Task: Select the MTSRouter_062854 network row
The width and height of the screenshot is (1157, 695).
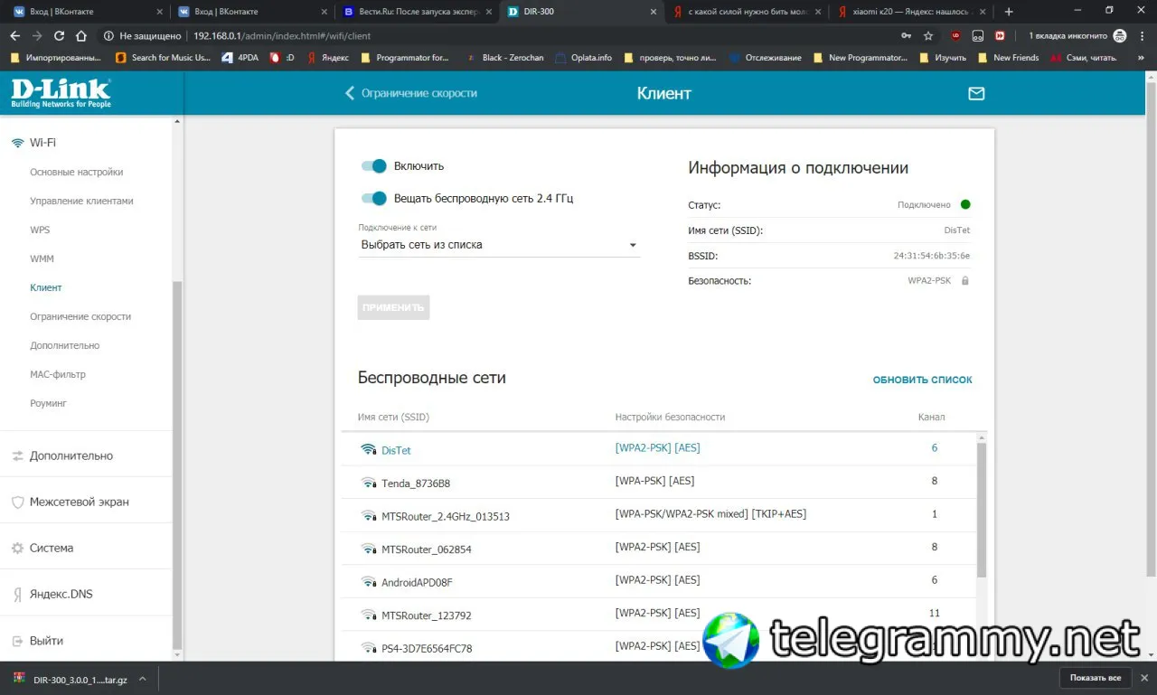Action: click(x=660, y=549)
